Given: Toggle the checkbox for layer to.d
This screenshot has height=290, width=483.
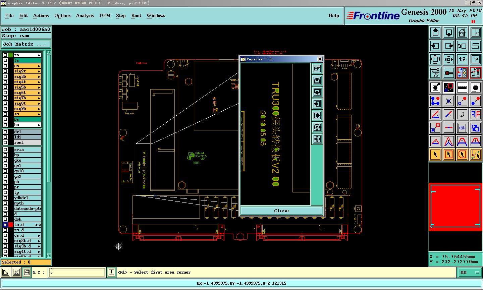Looking at the screenshot, I should click(x=5, y=225).
